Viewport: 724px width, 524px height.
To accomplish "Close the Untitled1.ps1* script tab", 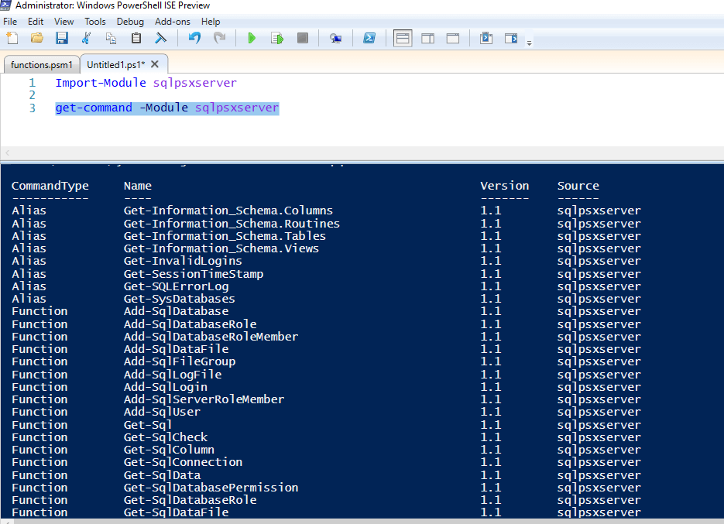I will tap(155, 64).
